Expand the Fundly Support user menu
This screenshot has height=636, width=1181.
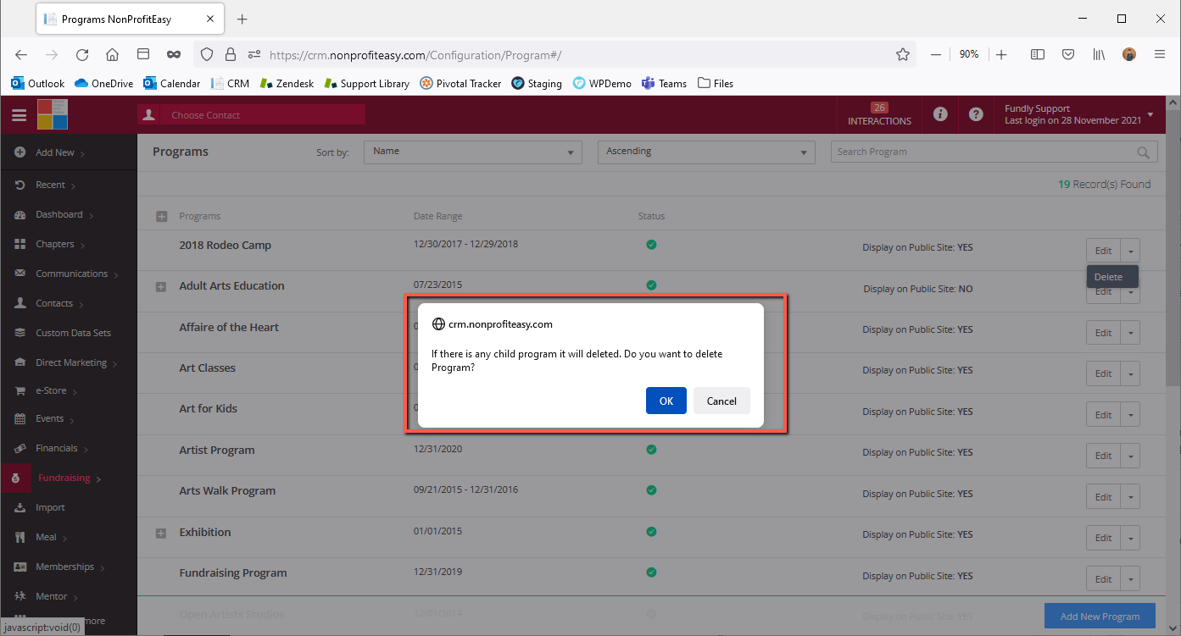click(1079, 114)
